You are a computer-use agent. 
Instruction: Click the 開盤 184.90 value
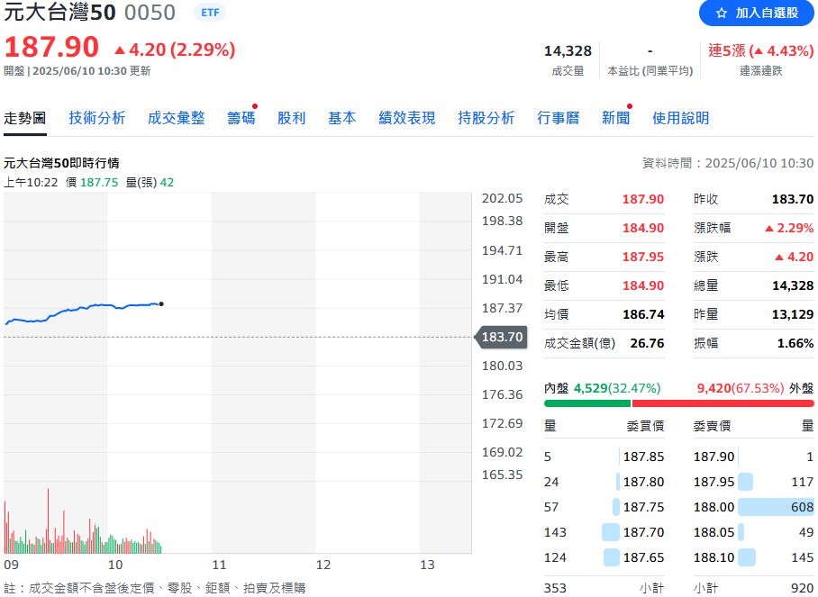pyautogui.click(x=643, y=228)
